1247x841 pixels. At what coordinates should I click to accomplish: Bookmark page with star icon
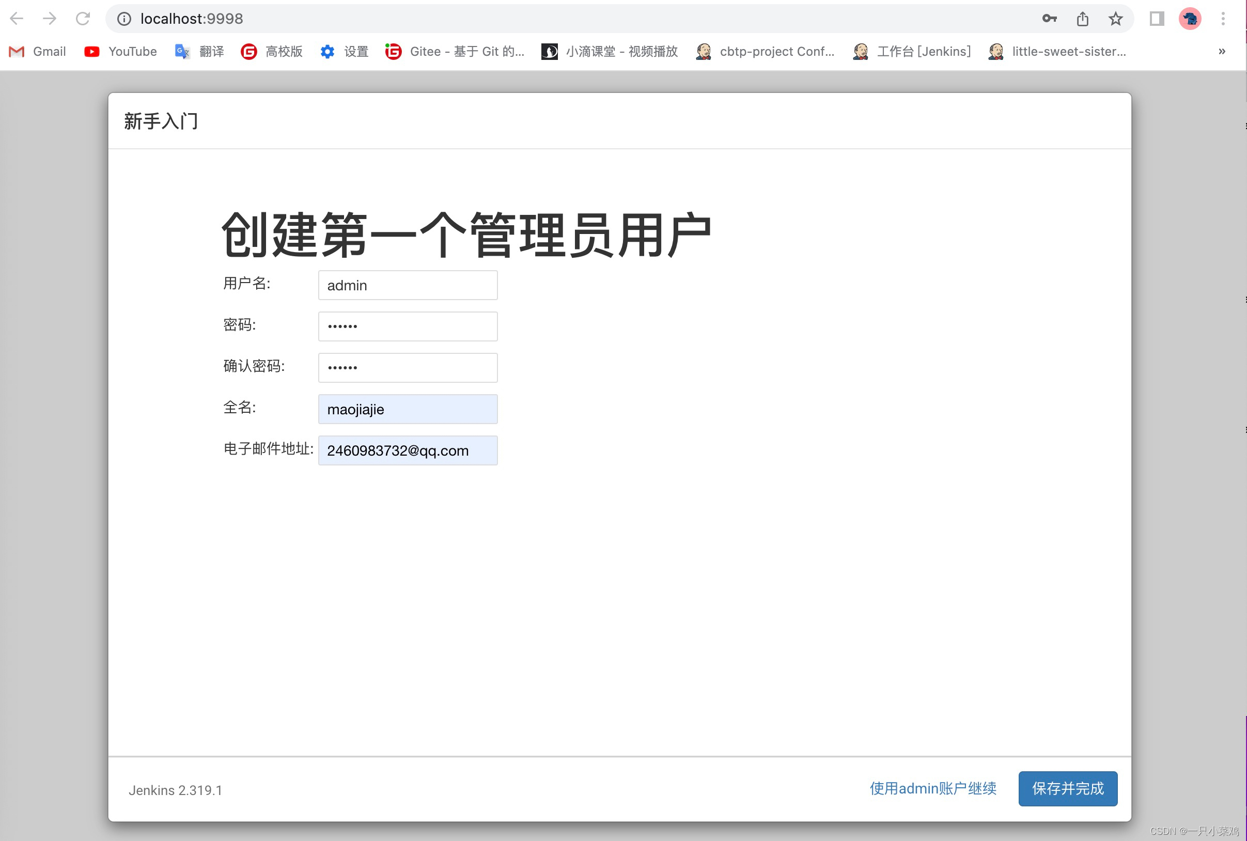click(1116, 19)
